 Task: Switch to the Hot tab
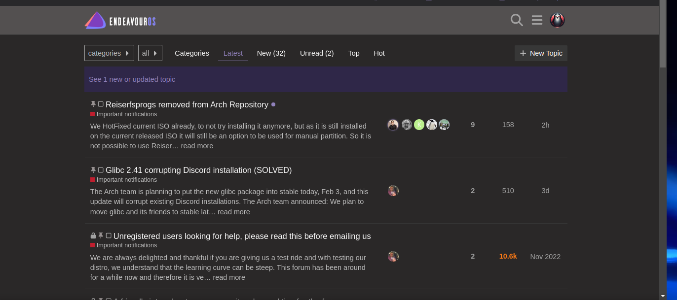(x=379, y=53)
